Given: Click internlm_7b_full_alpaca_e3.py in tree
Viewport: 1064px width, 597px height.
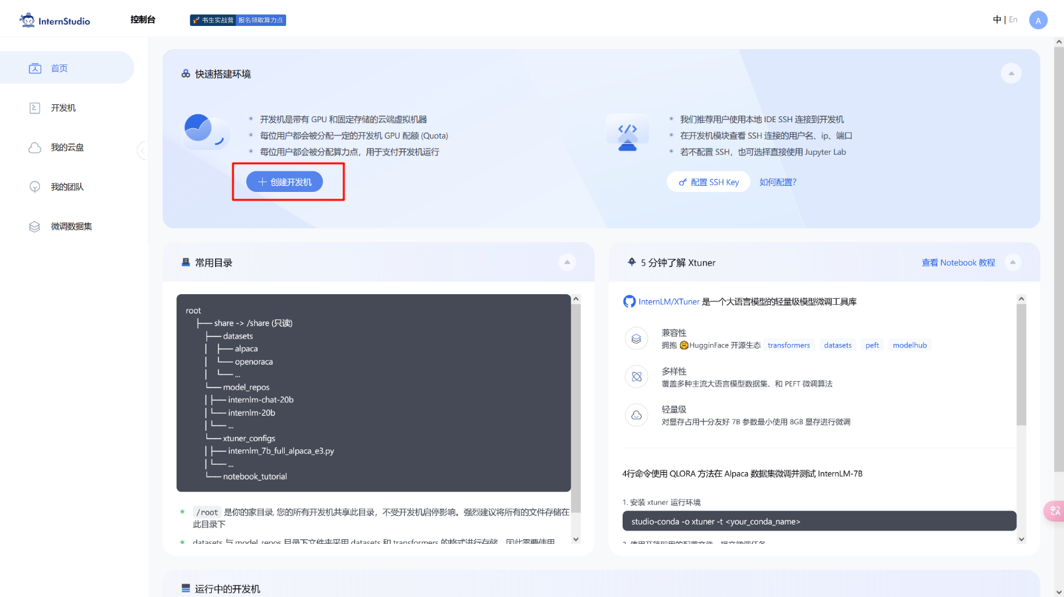Looking at the screenshot, I should tap(281, 451).
